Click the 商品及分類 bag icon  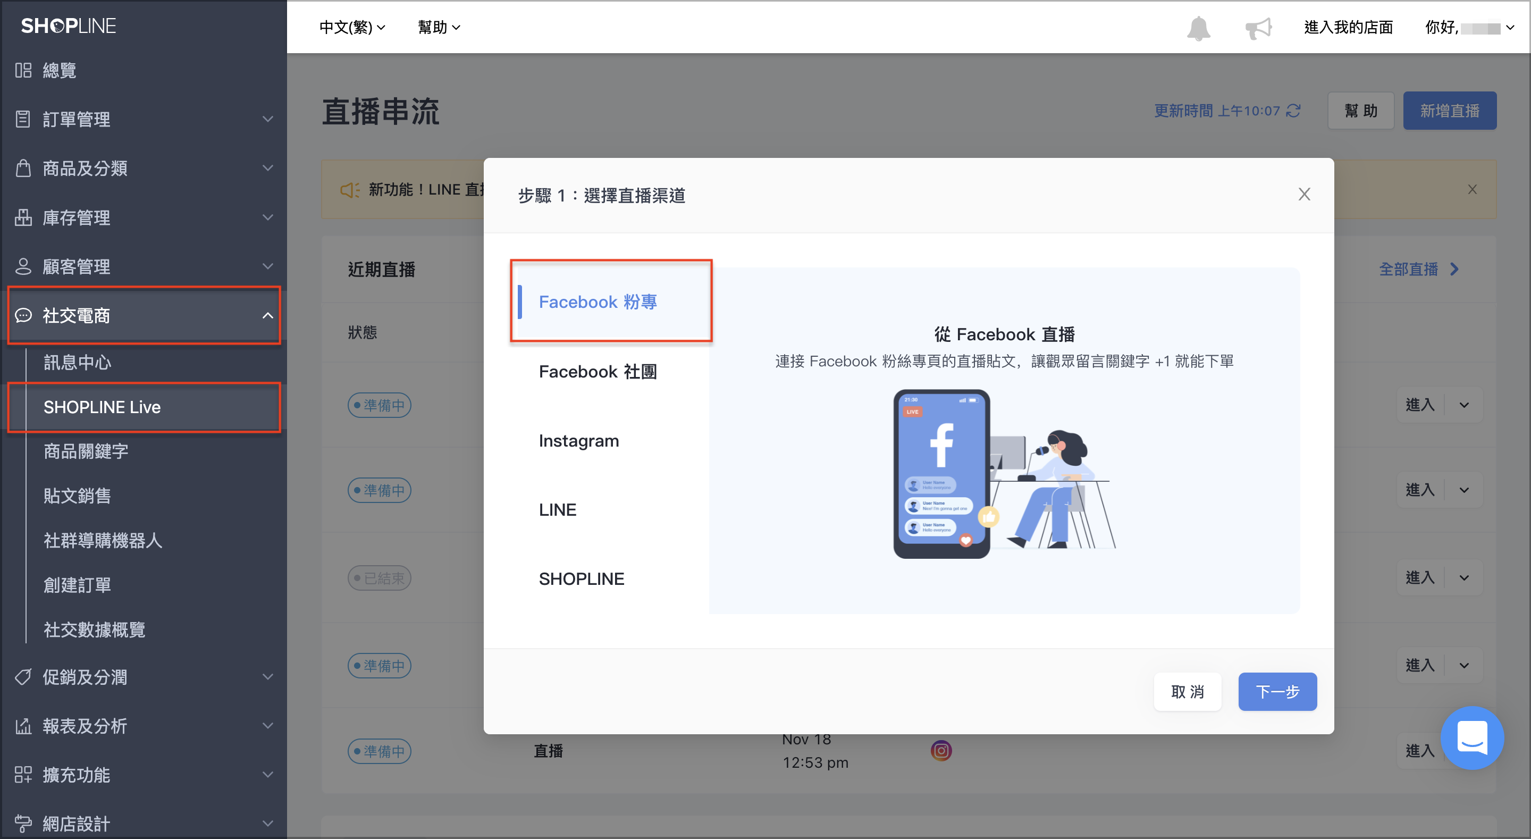tap(23, 167)
